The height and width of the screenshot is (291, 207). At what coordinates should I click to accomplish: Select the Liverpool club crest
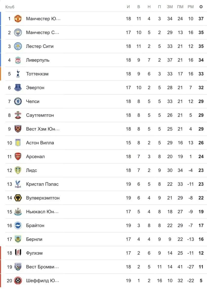18,60
